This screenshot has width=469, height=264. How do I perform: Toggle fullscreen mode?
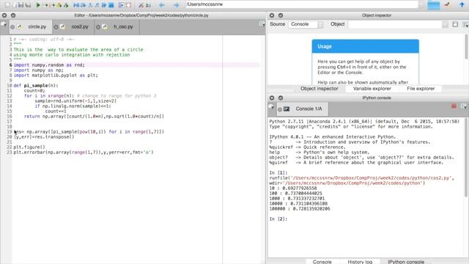coord(128,5)
